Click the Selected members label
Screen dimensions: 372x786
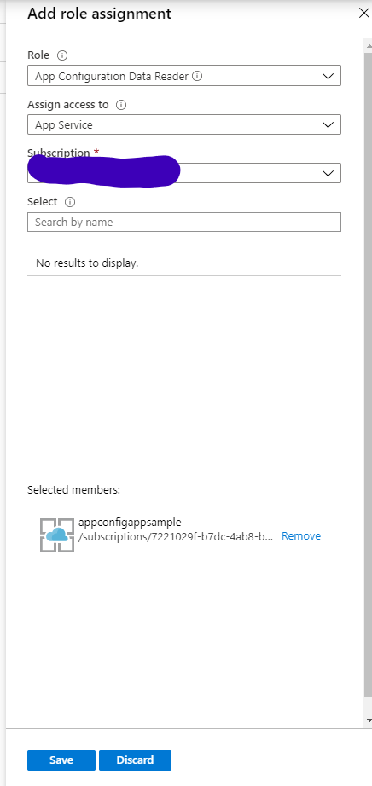coord(73,489)
